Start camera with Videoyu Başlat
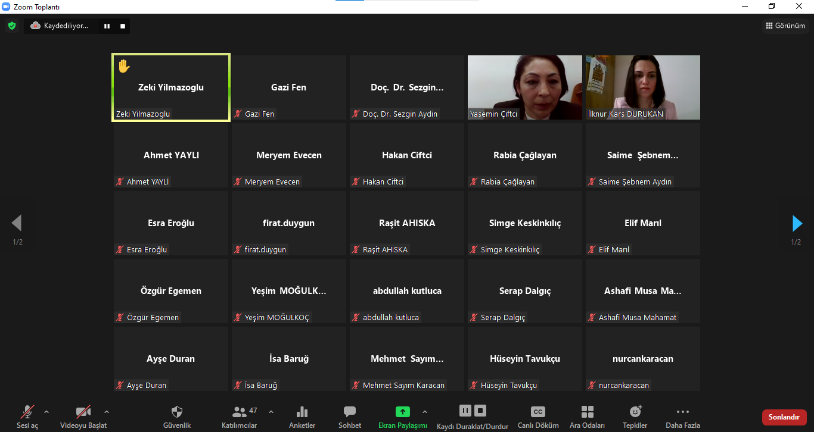The image size is (814, 432). 83,417
